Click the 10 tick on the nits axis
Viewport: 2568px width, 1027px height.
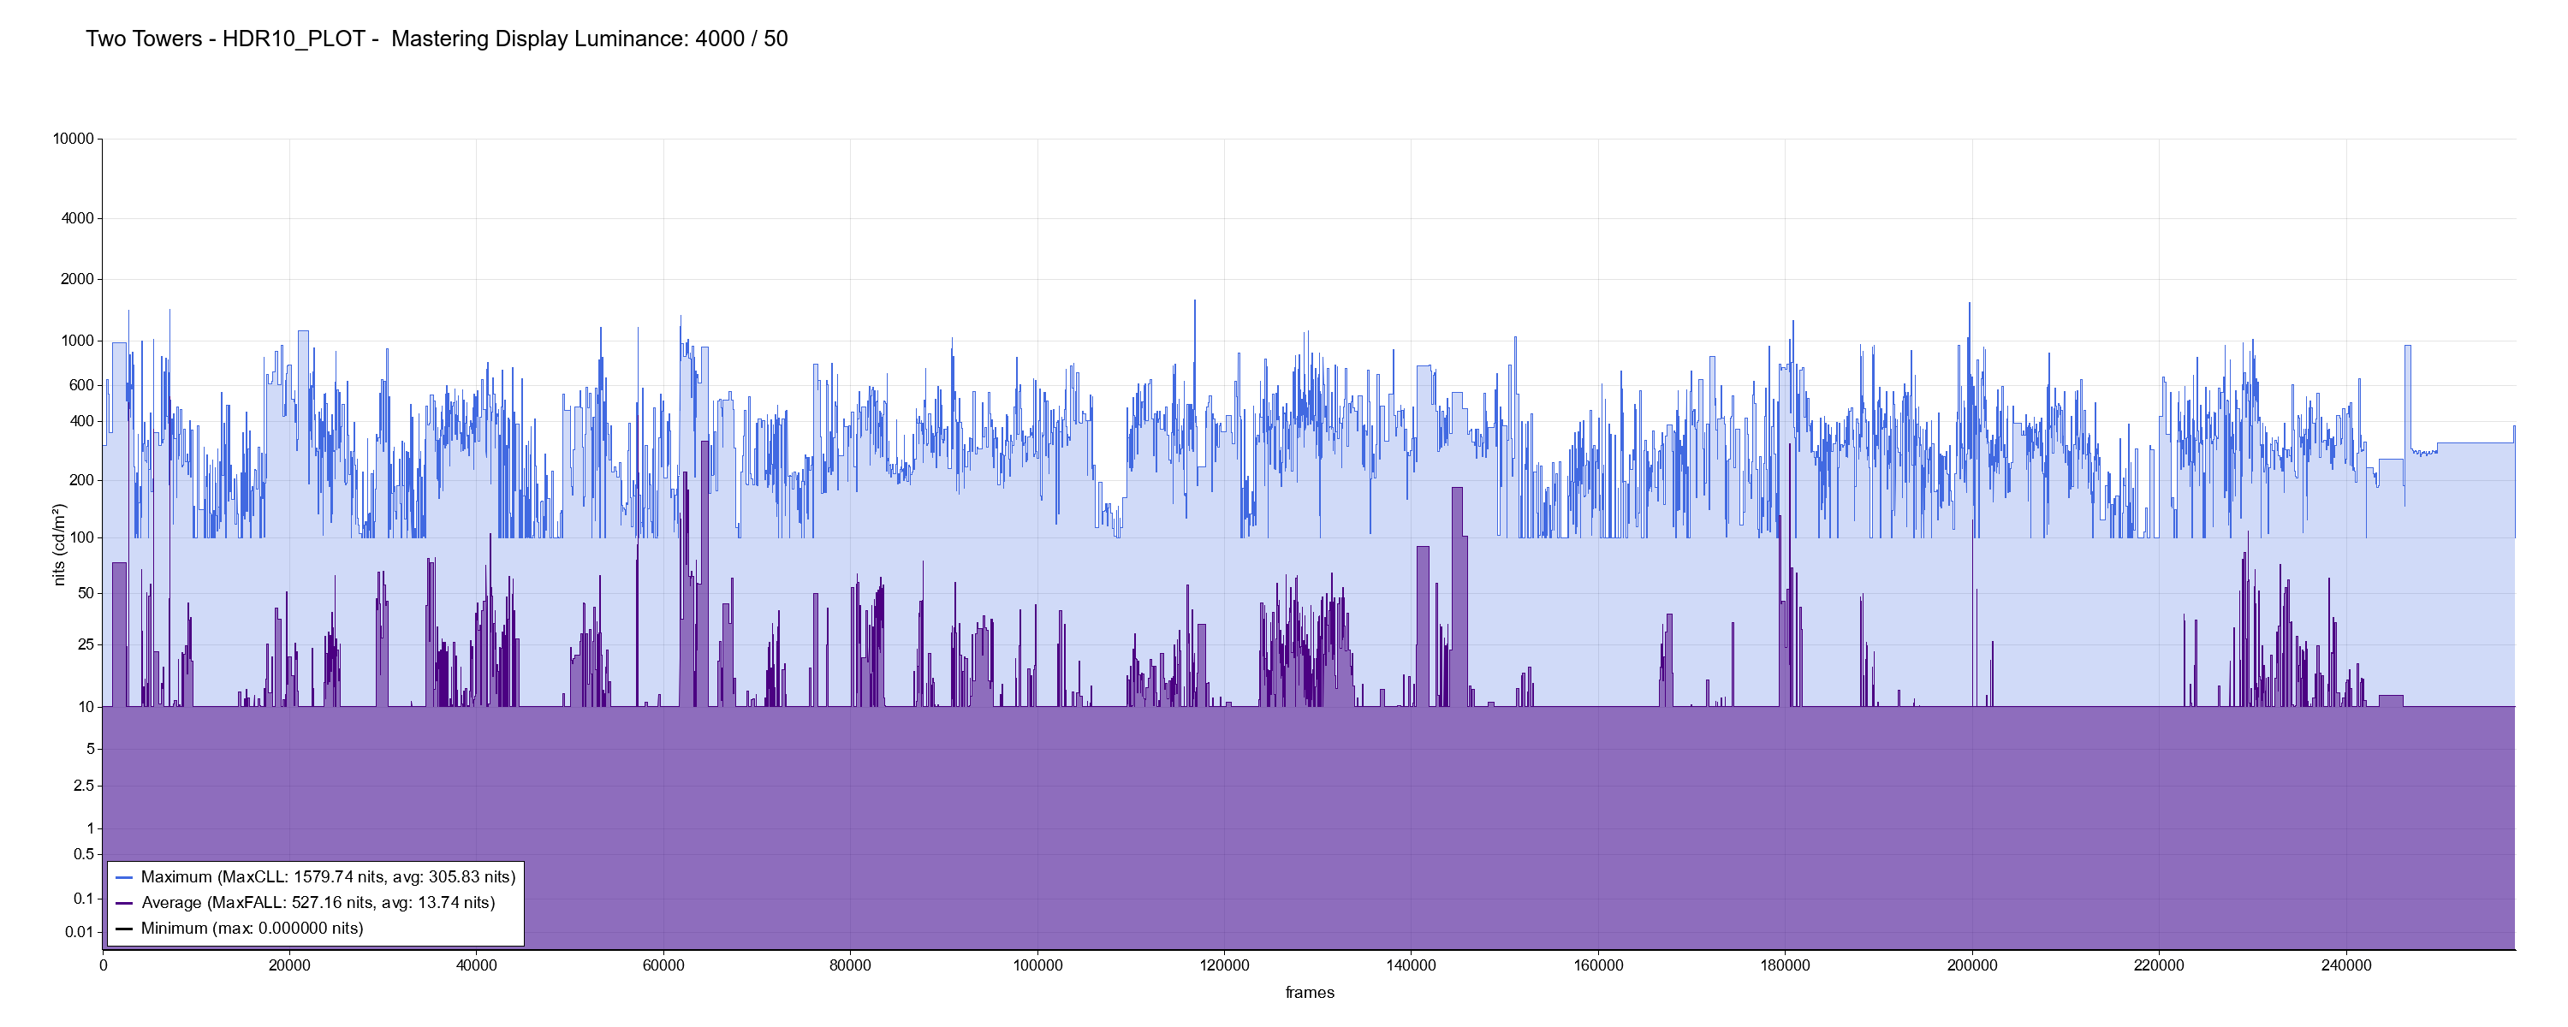(x=86, y=707)
